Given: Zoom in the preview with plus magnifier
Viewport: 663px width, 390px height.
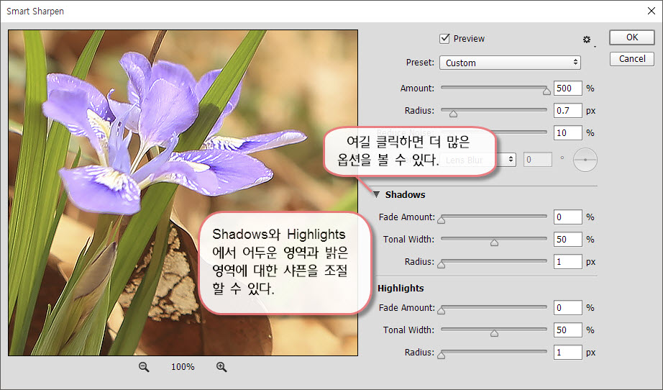Looking at the screenshot, I should (x=221, y=367).
